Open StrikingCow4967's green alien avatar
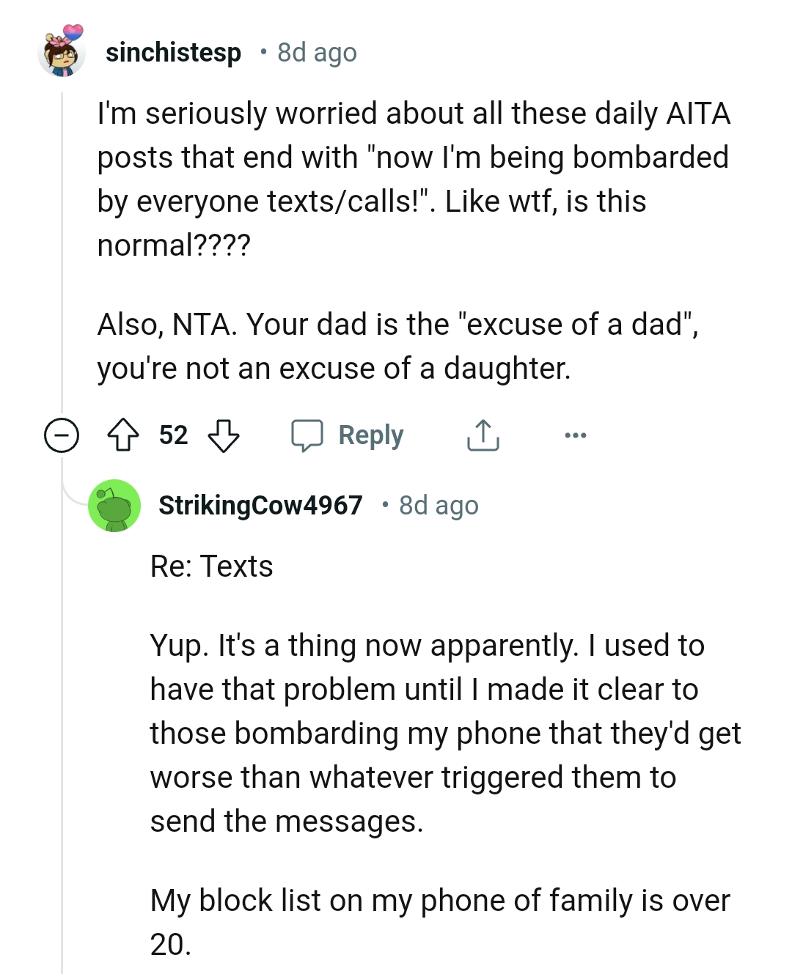Screen dimensions: 792x974 (114, 505)
